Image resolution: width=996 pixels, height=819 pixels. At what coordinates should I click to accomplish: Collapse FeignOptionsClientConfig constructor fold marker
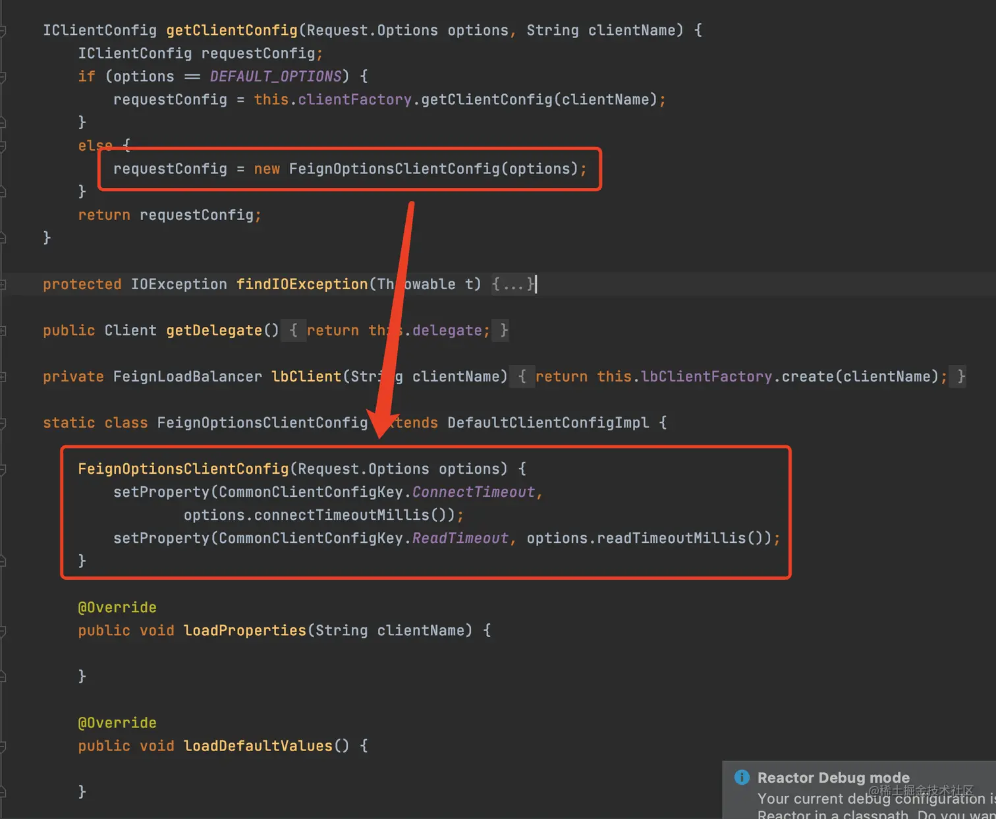click(3, 469)
